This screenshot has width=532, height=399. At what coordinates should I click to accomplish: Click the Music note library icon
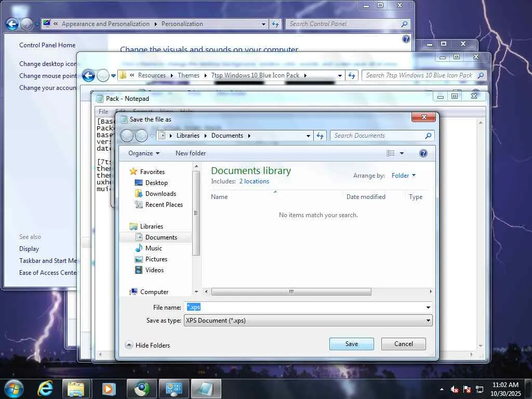138,248
